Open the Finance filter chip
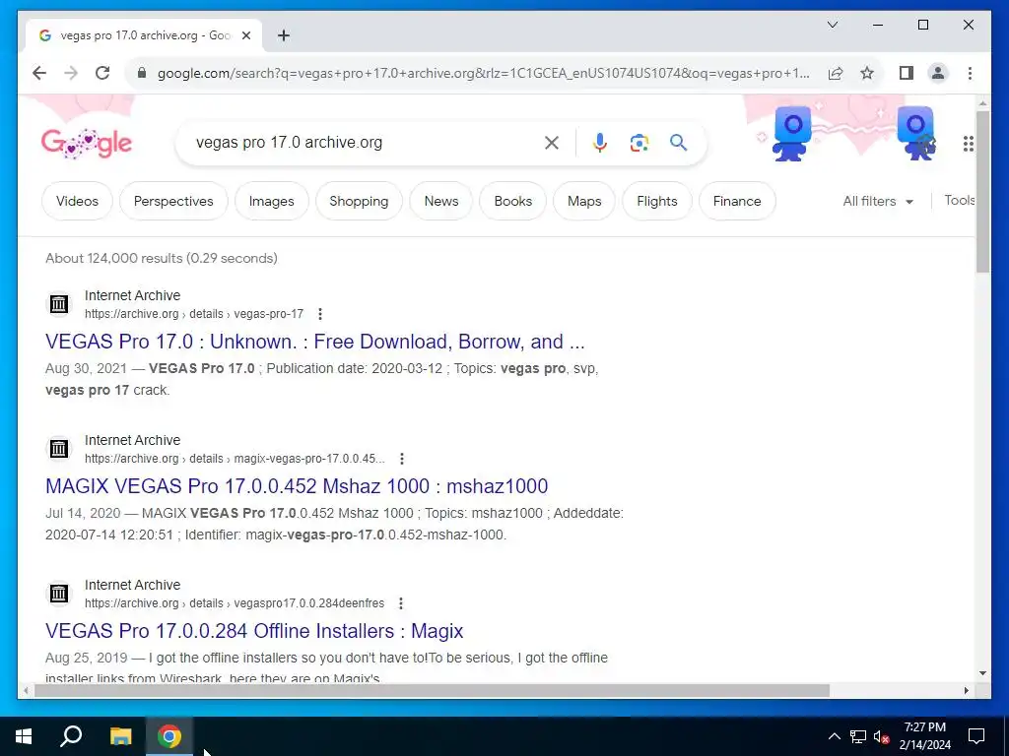The width and height of the screenshot is (1009, 756). [737, 201]
